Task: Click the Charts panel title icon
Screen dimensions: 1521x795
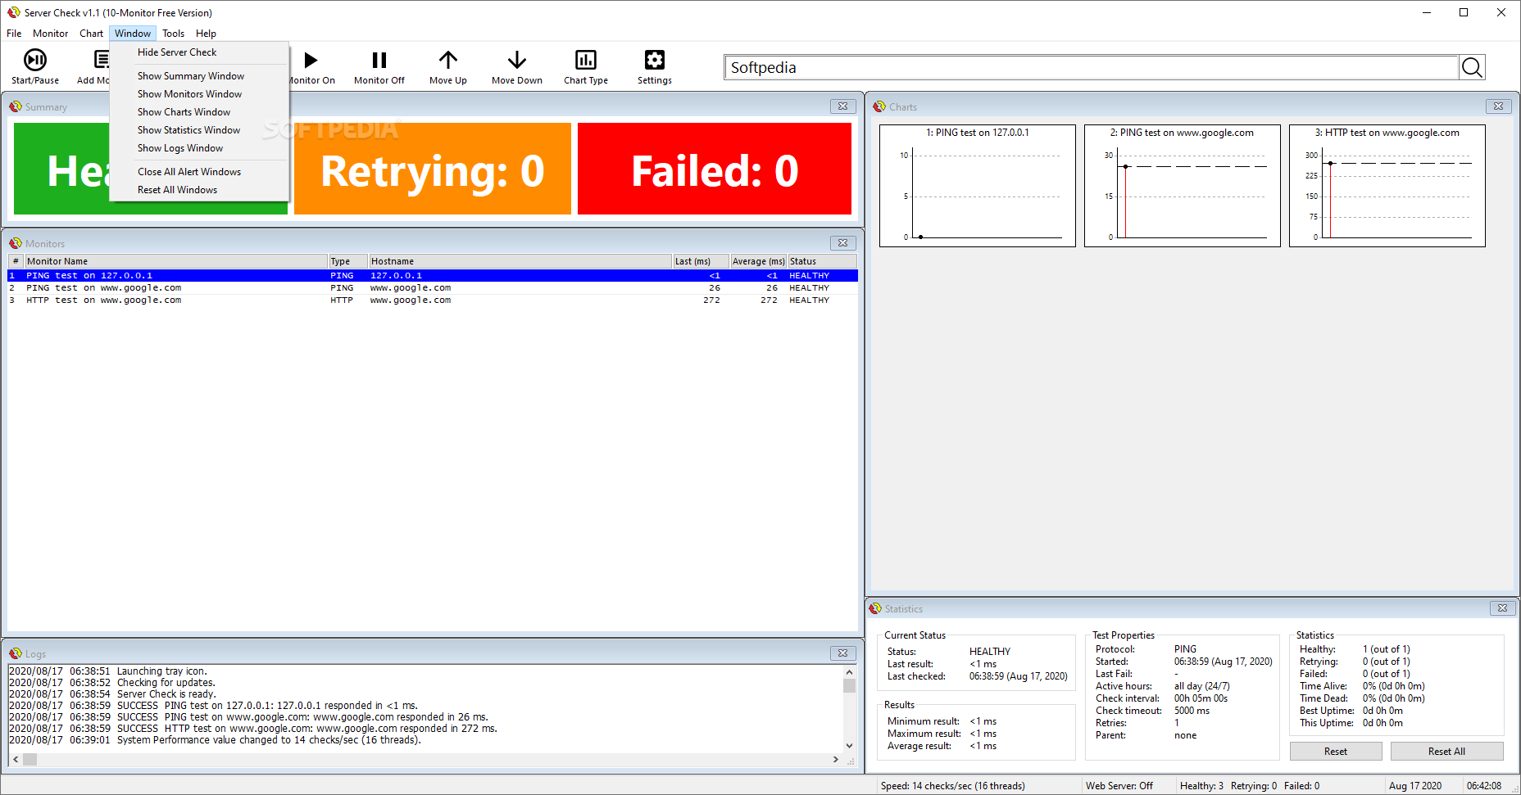Action: pos(879,106)
